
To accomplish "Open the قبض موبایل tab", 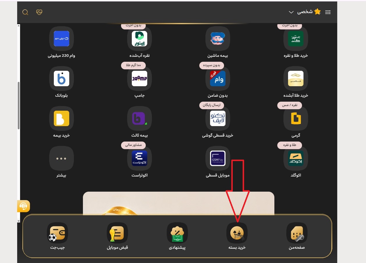I will coord(117,236).
